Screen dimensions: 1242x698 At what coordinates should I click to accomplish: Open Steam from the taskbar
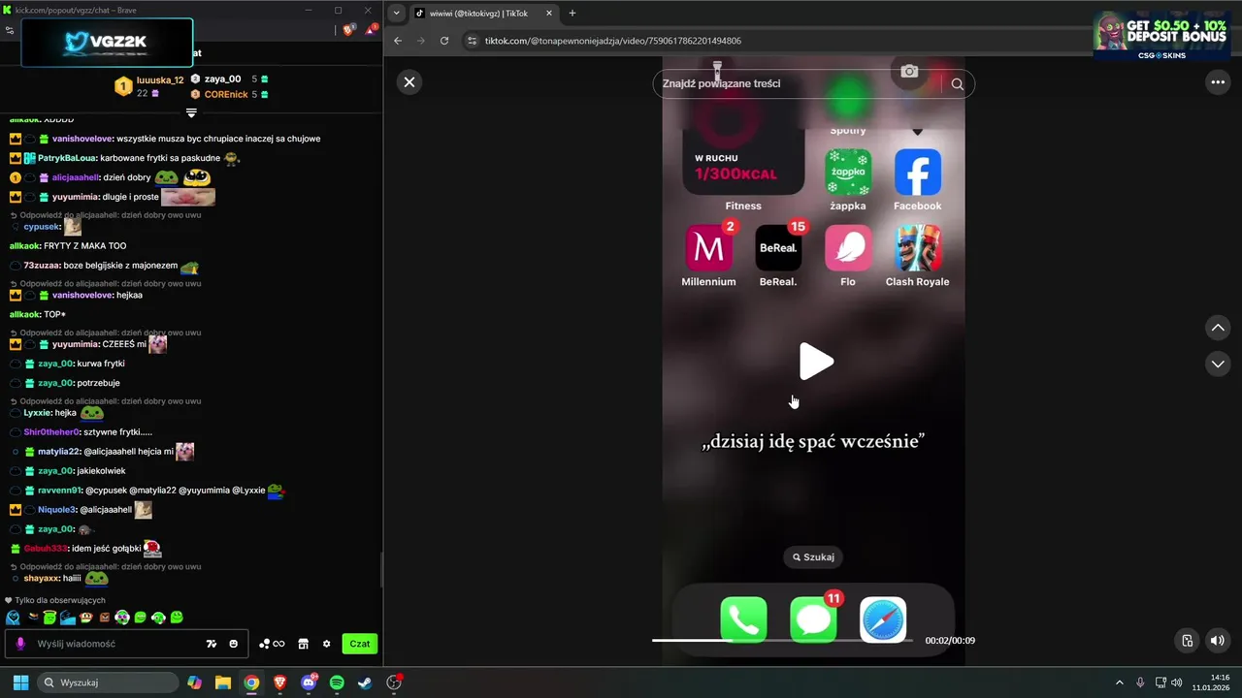(x=364, y=682)
